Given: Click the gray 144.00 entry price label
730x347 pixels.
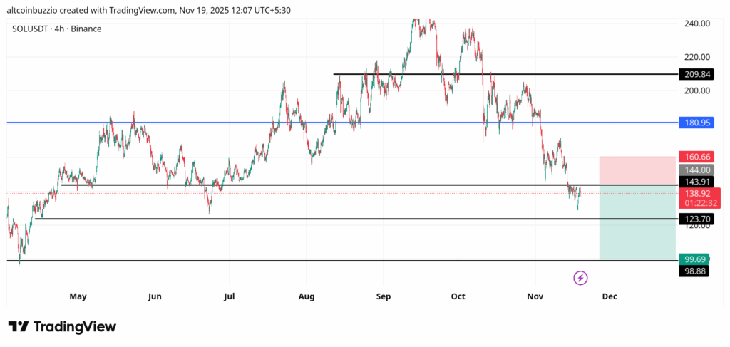Looking at the screenshot, I should tap(694, 170).
